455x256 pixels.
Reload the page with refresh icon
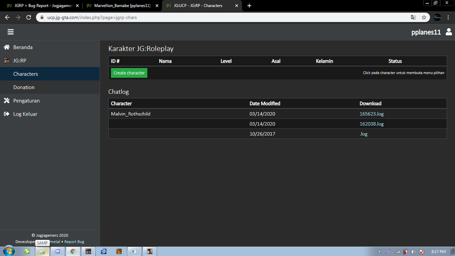[29, 17]
